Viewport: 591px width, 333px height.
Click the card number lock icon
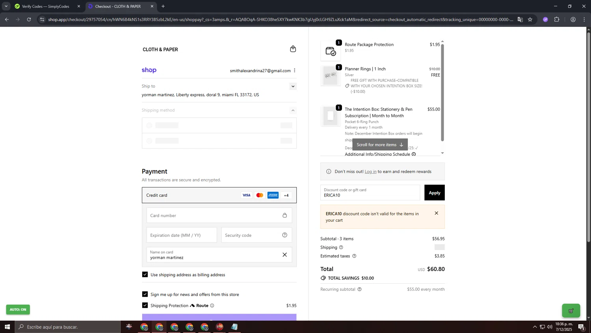coord(284,215)
